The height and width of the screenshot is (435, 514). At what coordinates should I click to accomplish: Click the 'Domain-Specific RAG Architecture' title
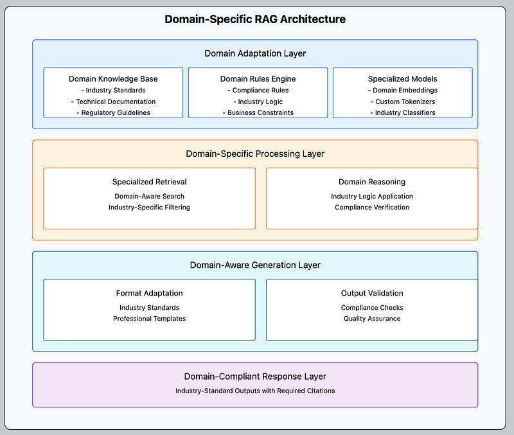pos(255,19)
